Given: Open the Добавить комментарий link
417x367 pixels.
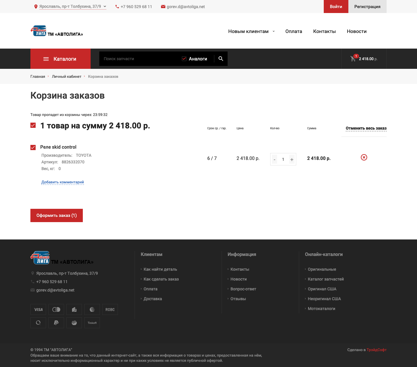Looking at the screenshot, I should pos(63,182).
